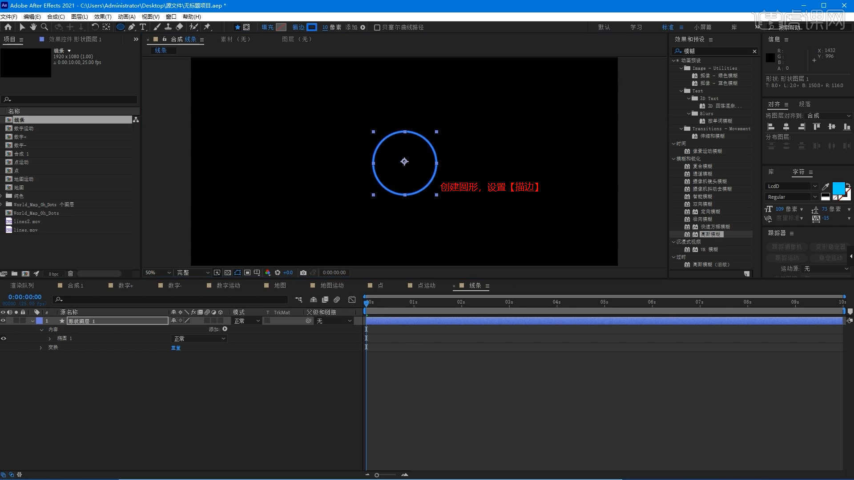Switch to the 地图运动 timeline tab
Viewport: 854px width, 480px height.
(332, 285)
